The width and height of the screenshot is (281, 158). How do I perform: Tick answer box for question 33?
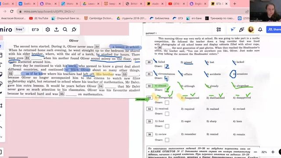167,103
